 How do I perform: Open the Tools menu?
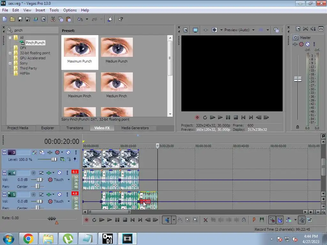click(x=54, y=10)
